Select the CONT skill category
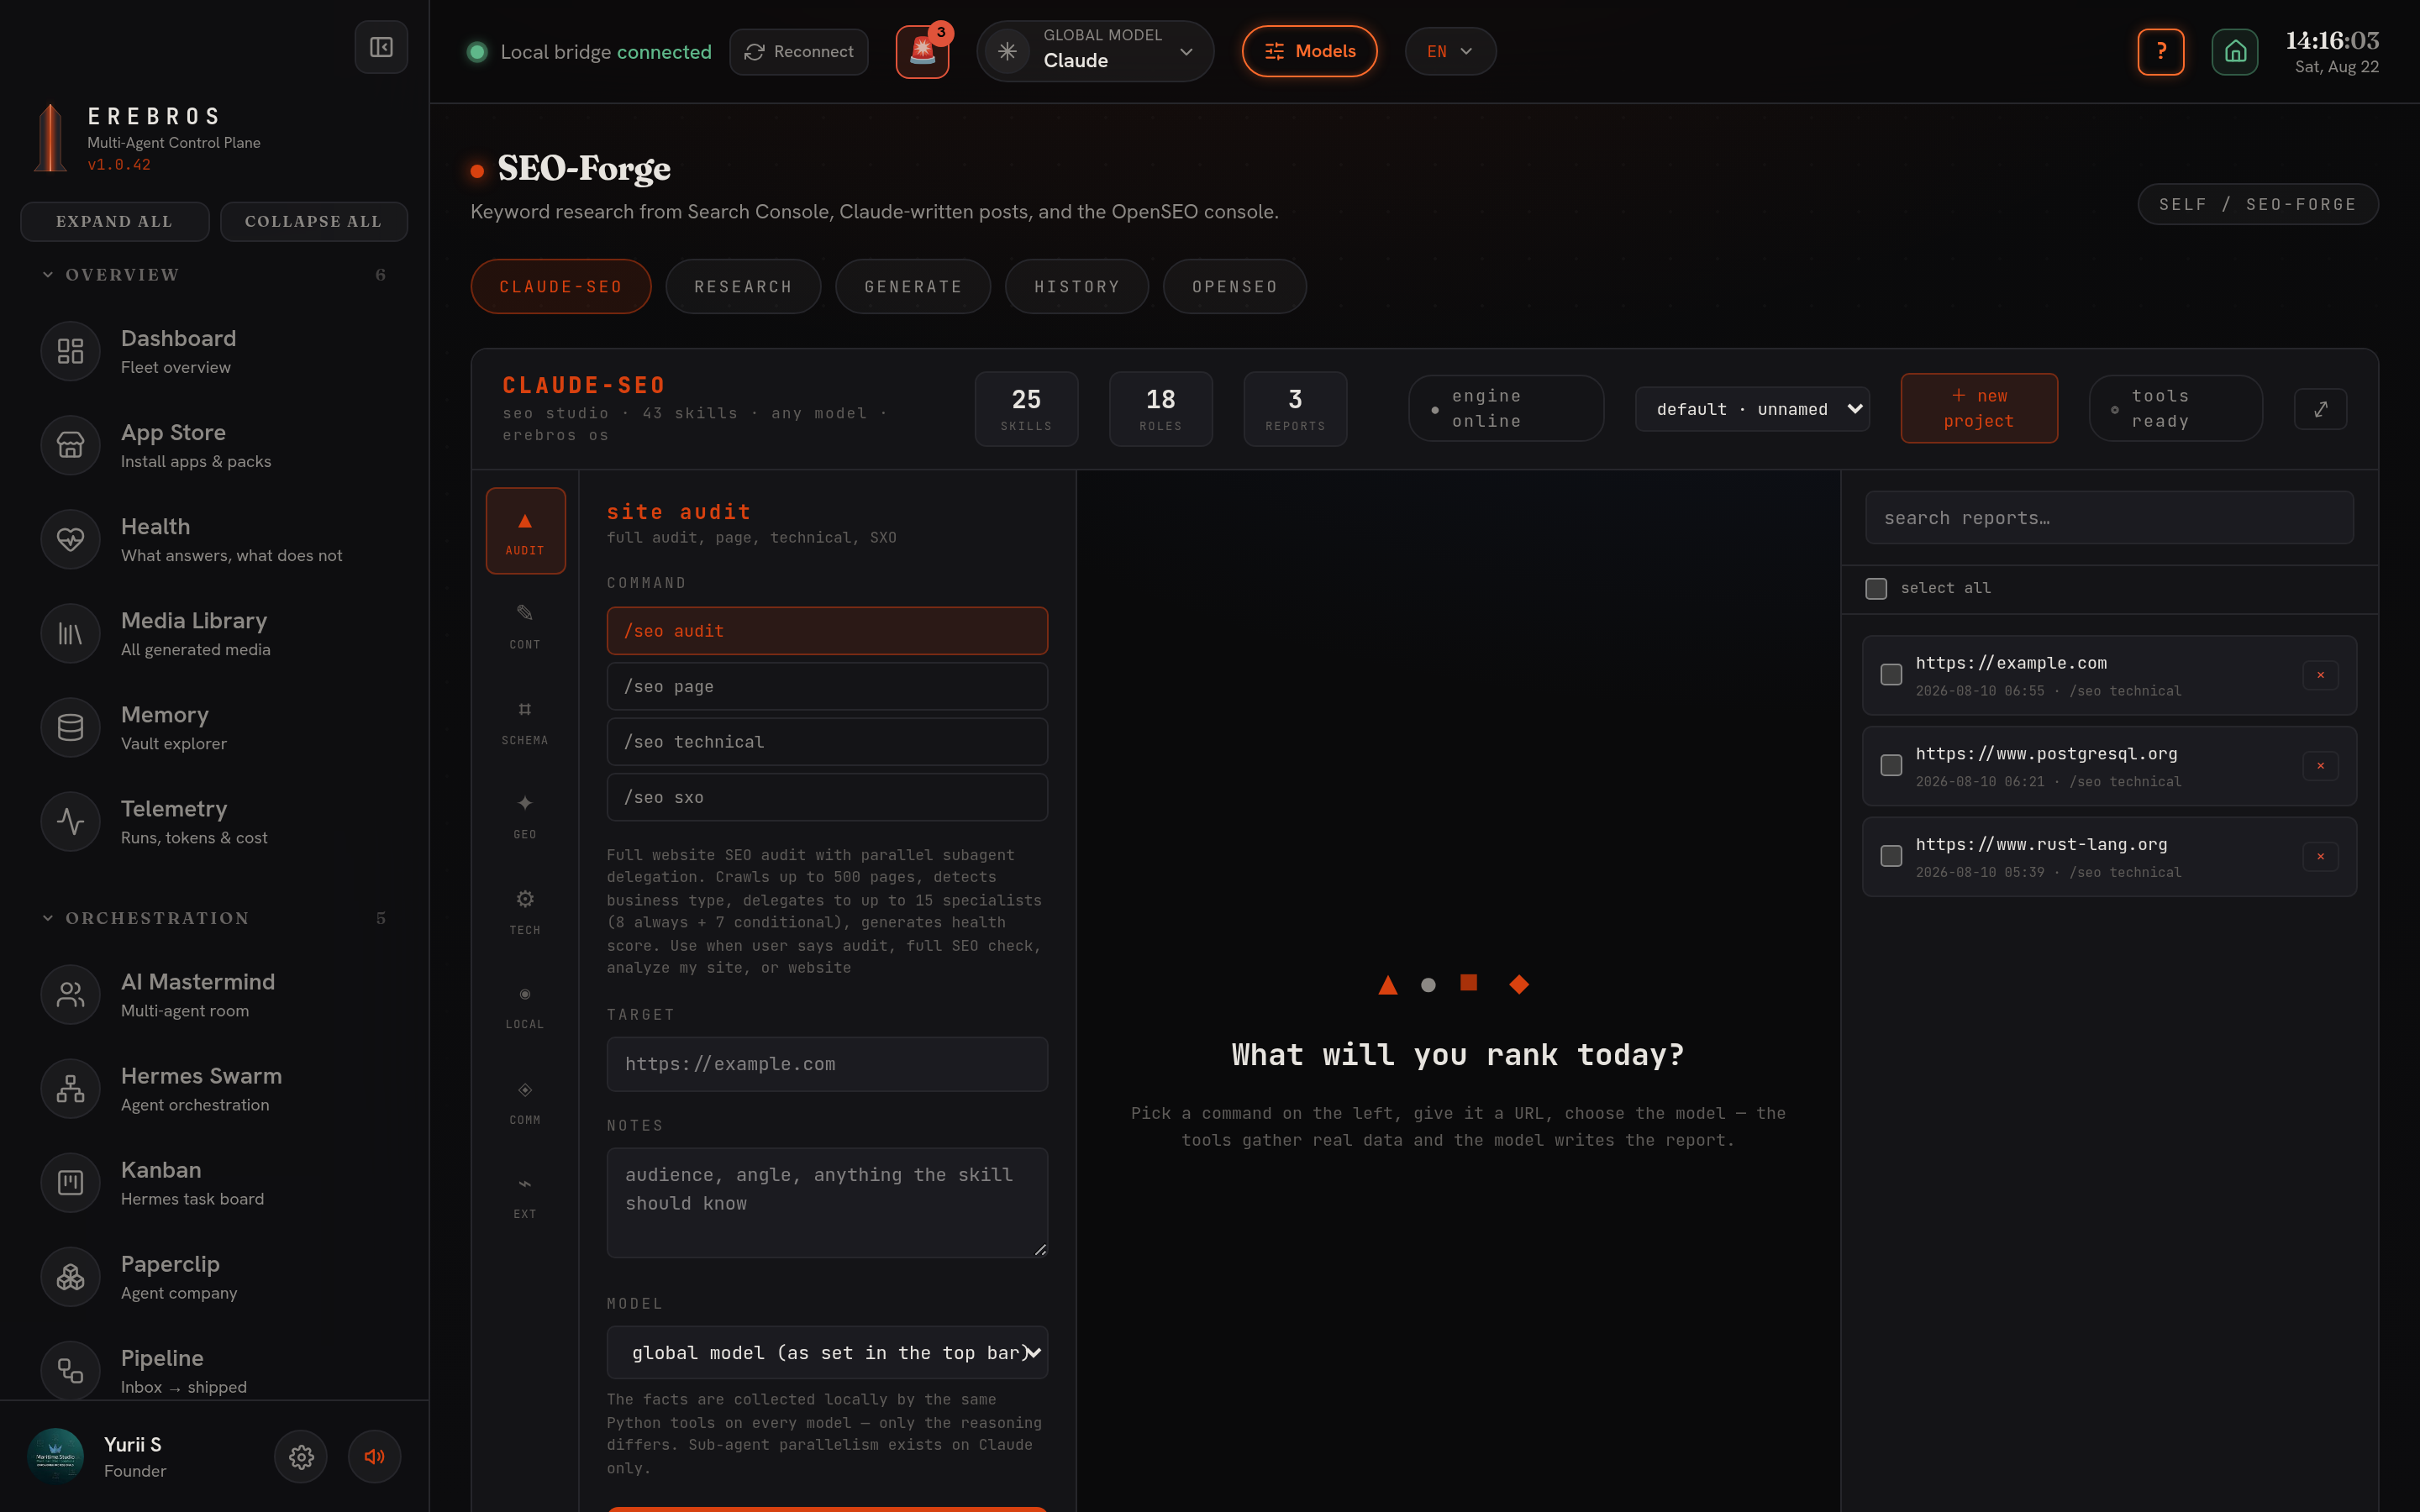This screenshot has height=1512, width=2420. point(525,626)
